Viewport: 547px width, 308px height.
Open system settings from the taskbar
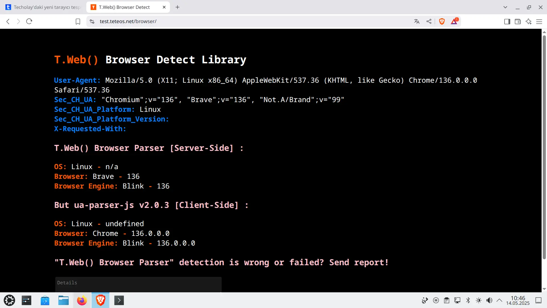pos(26,300)
